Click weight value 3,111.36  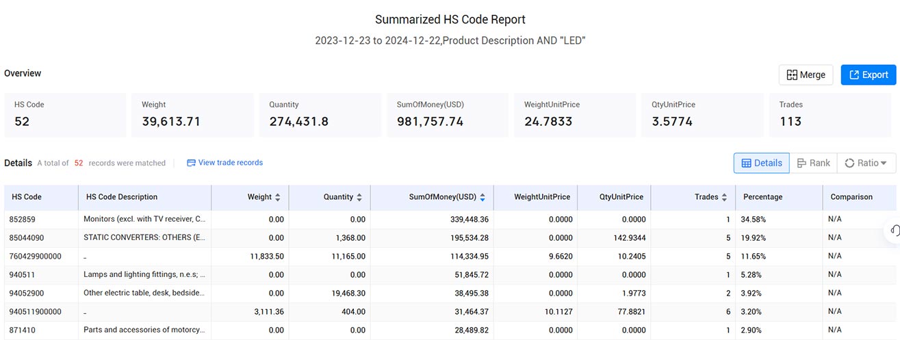[x=269, y=312]
